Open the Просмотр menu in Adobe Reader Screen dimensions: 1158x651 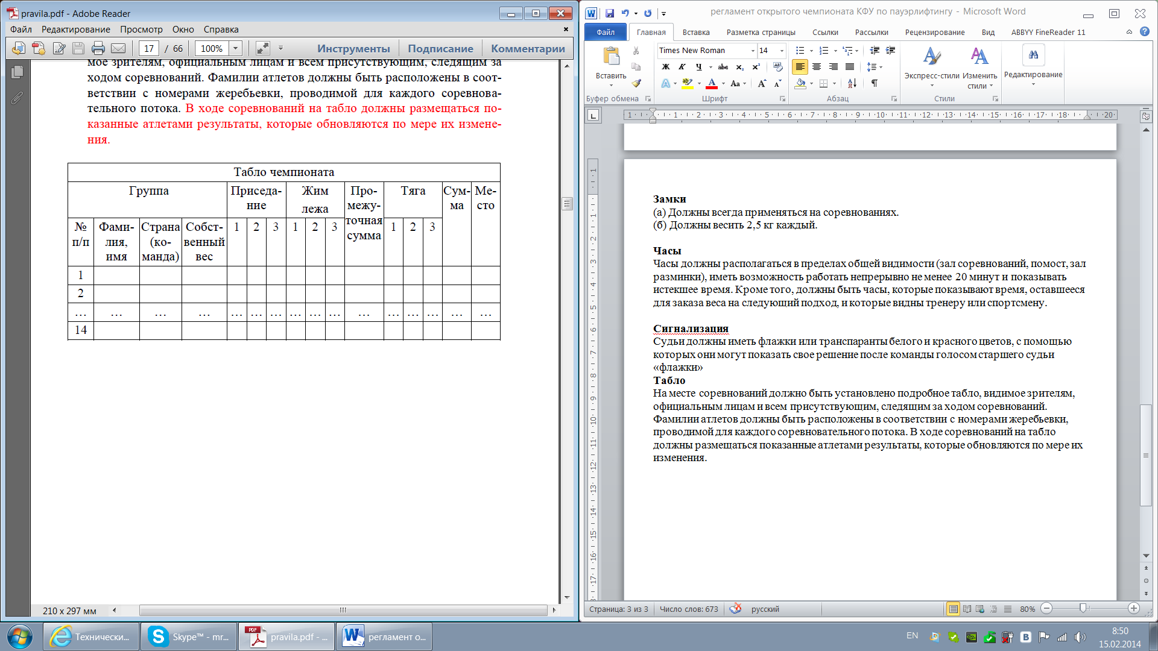coord(141,30)
